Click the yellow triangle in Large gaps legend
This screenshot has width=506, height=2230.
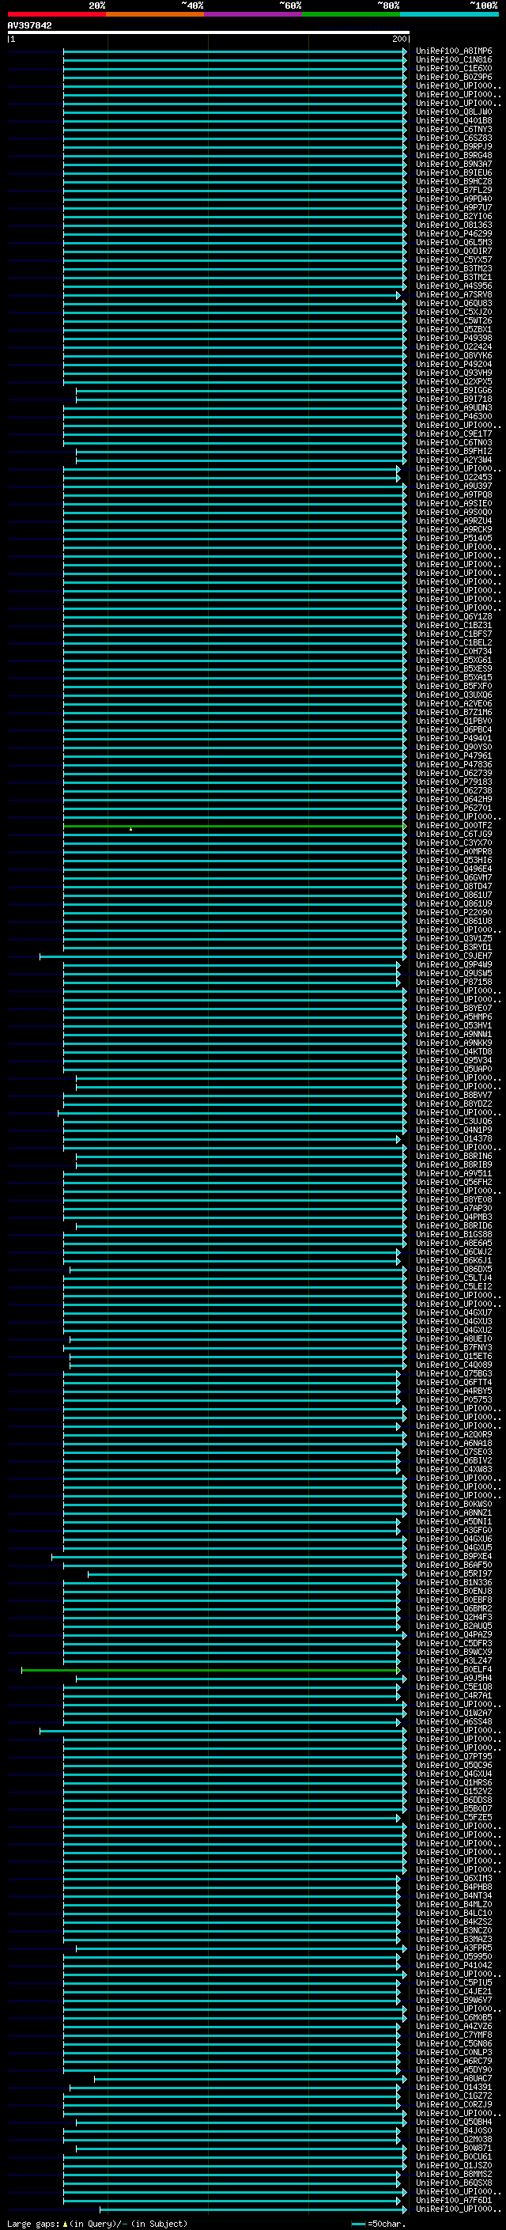coord(65,2223)
